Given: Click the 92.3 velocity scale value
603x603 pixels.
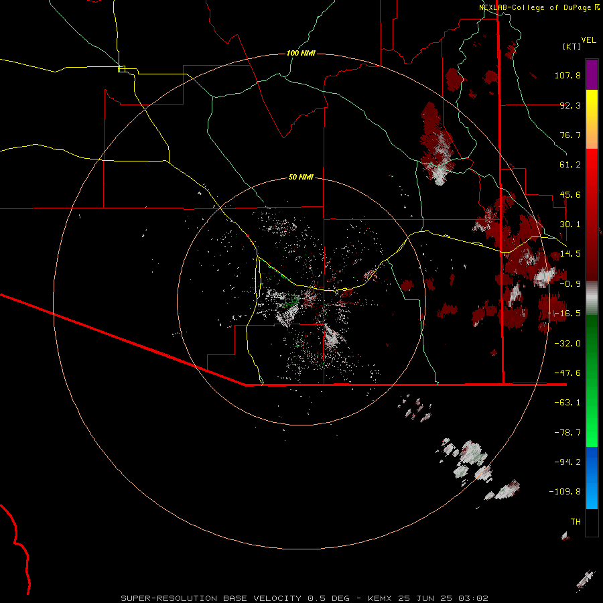Looking at the screenshot, I should click(570, 105).
